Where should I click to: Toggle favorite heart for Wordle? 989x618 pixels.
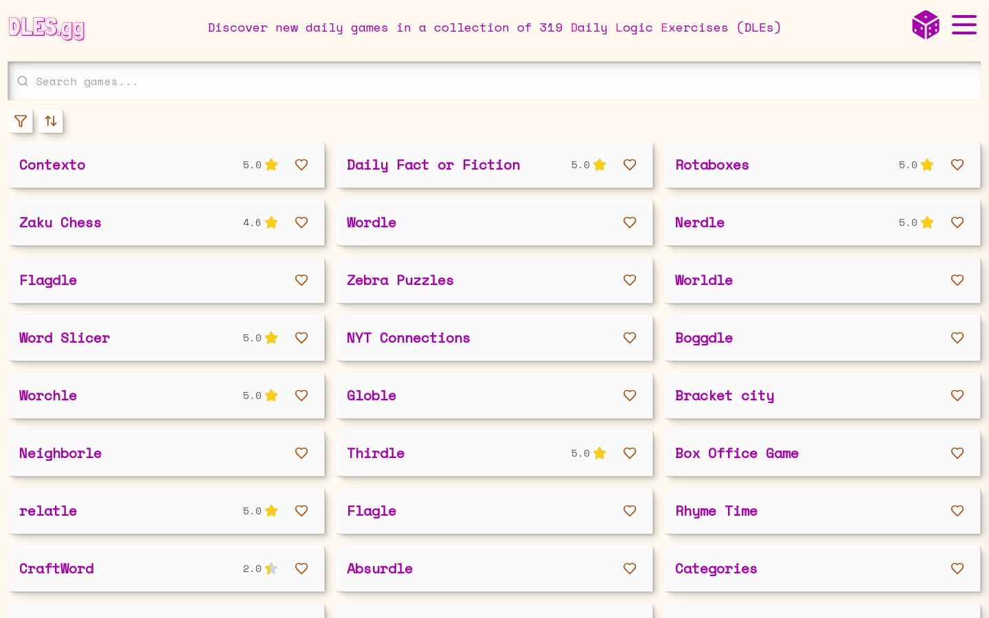tap(630, 222)
